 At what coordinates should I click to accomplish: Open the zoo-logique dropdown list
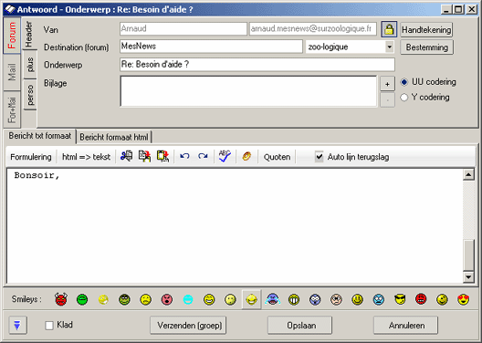coord(390,47)
